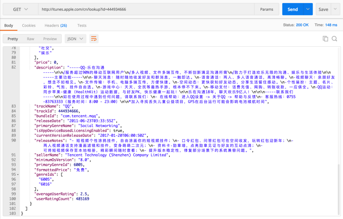Select the Preview view mode

(50, 39)
